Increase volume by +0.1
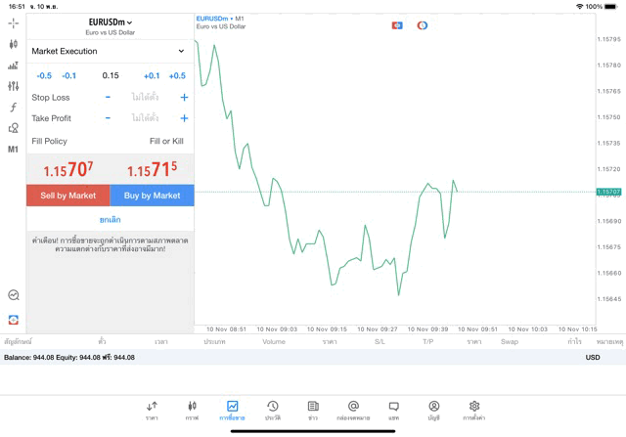This screenshot has height=437, width=626. tap(152, 75)
